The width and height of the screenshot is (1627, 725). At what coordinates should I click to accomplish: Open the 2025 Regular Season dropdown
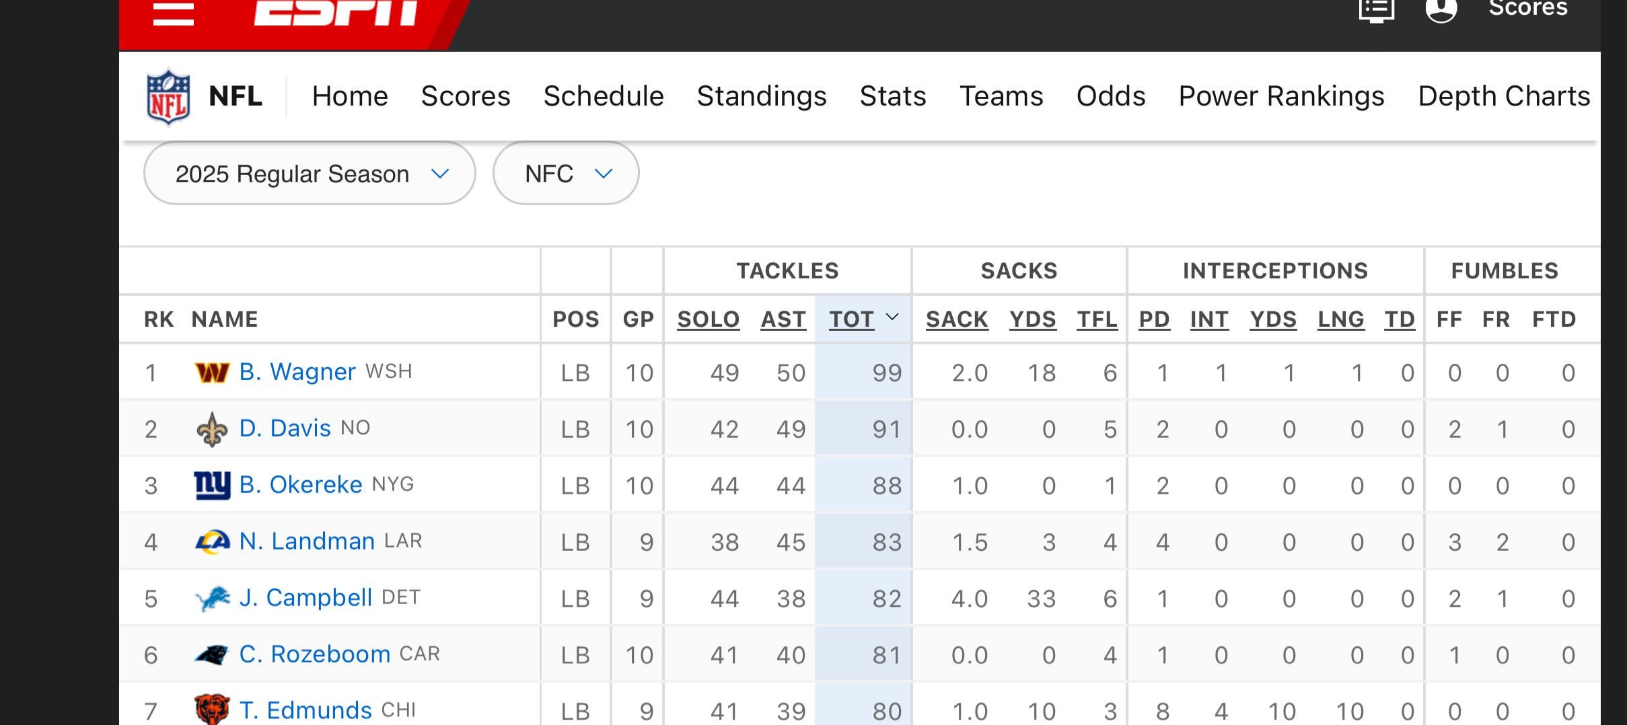point(310,174)
